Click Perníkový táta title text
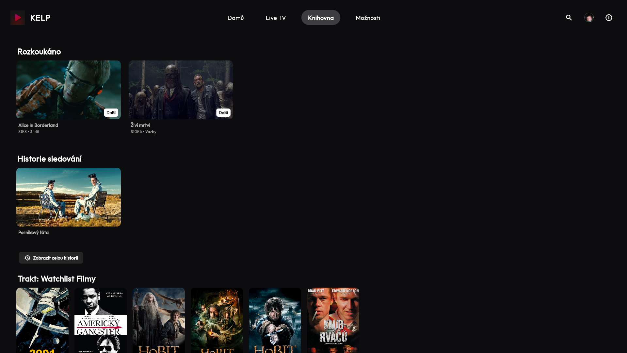This screenshot has width=627, height=353. click(33, 232)
